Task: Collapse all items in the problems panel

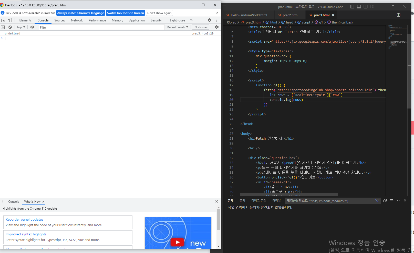Action: 385,201
